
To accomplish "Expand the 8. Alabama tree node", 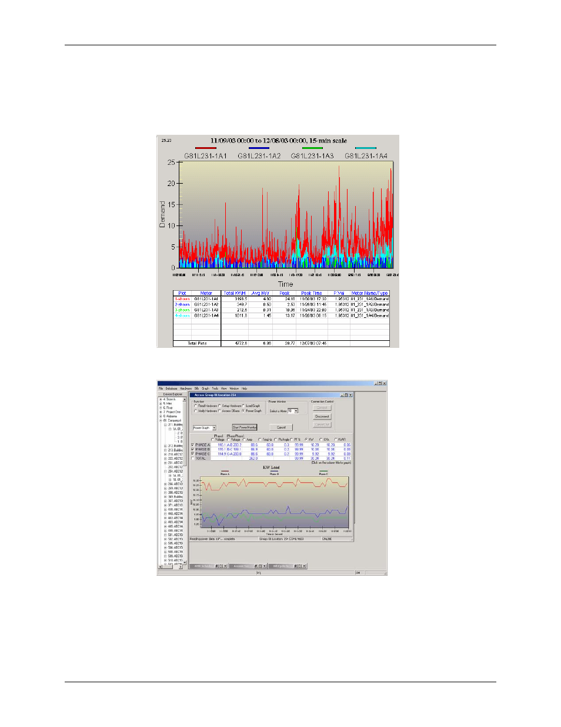I will 161,416.
